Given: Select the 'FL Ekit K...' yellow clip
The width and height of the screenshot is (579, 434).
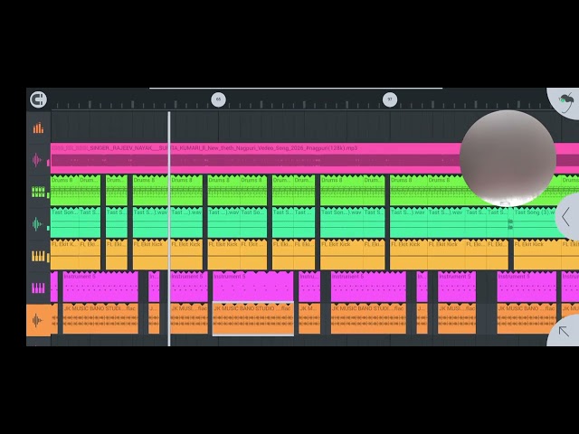Looking at the screenshot, I should (x=64, y=255).
